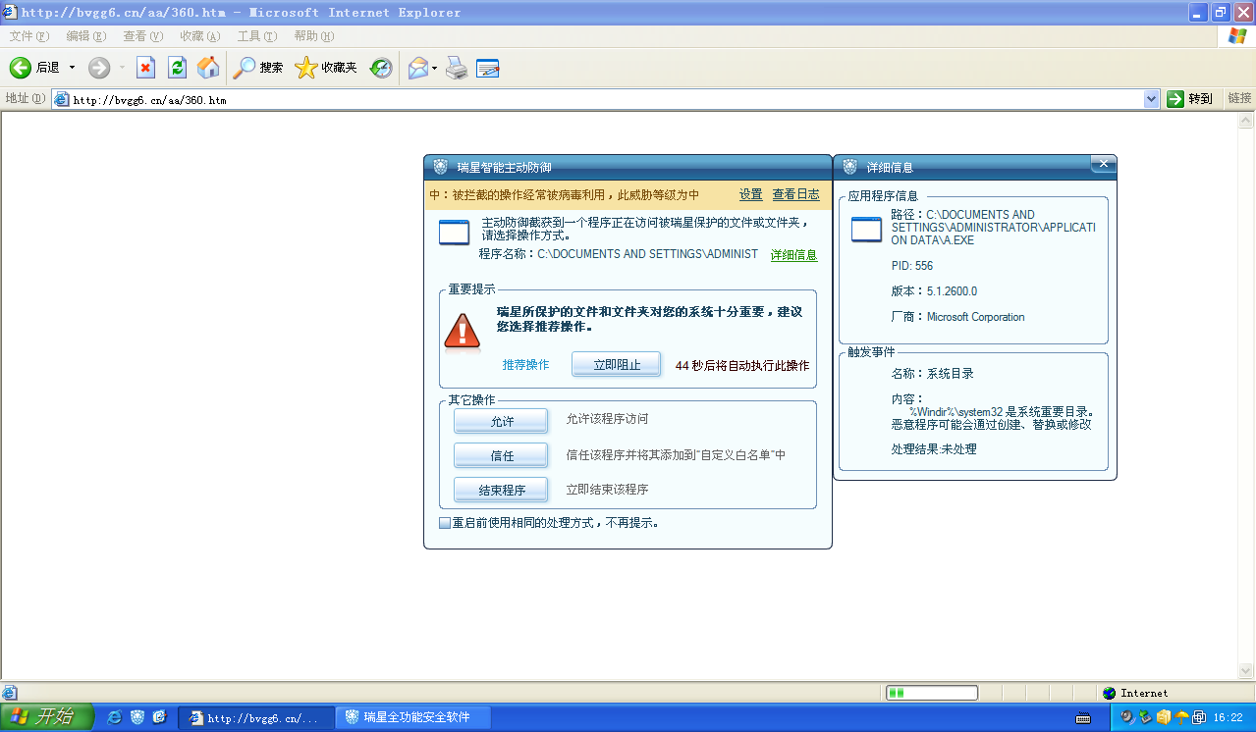The height and width of the screenshot is (732, 1256).
Task: Click the 允许 button
Action: pyautogui.click(x=501, y=421)
